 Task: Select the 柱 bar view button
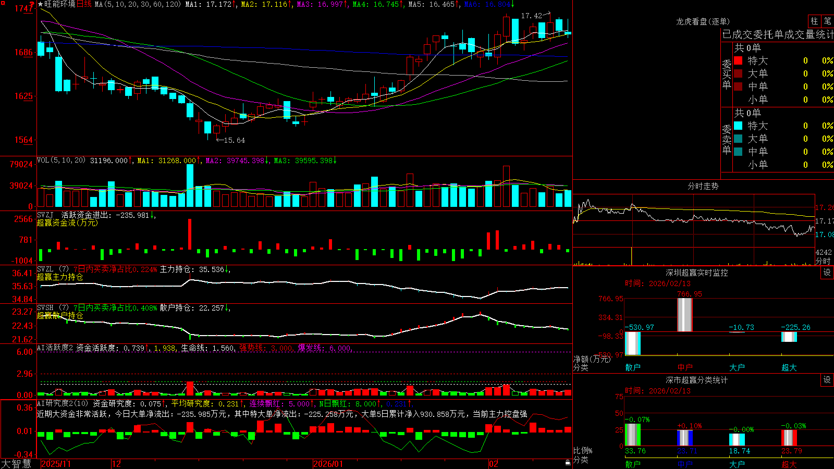click(x=814, y=21)
